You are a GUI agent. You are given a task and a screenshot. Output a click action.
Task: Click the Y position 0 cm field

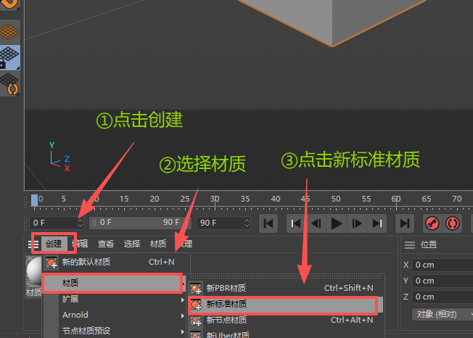pyautogui.click(x=443, y=281)
